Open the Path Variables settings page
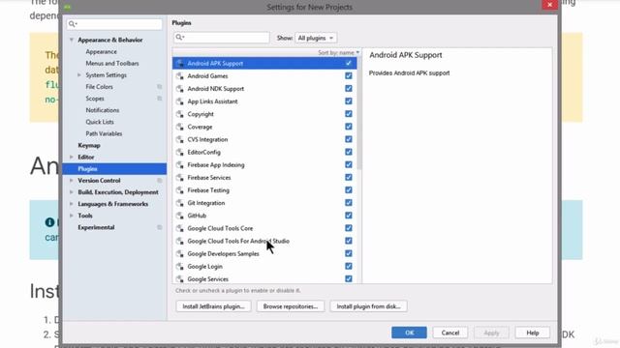Viewport: 620px width, 348px height. pyautogui.click(x=104, y=133)
